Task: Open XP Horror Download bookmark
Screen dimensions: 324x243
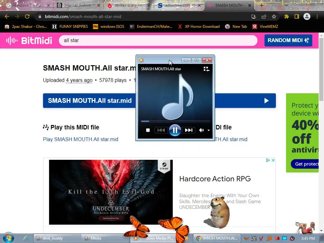Action: click(x=199, y=27)
